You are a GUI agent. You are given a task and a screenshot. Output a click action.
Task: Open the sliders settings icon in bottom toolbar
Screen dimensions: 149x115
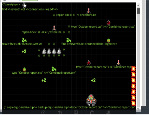pyautogui.click(x=108, y=112)
